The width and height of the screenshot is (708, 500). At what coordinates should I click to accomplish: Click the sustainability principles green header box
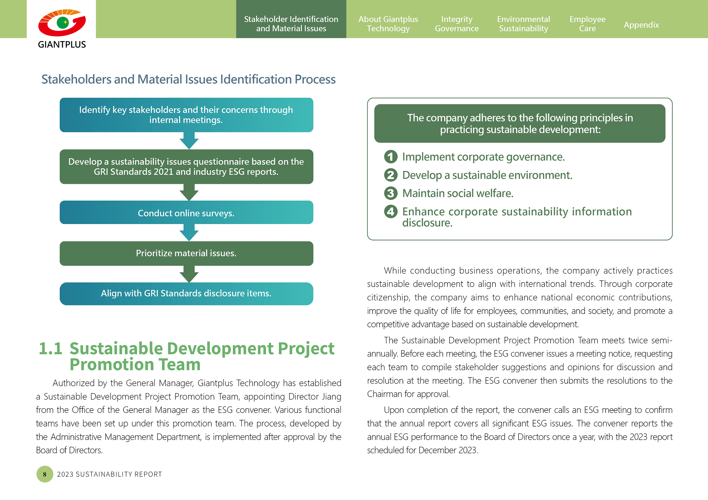pos(520,123)
